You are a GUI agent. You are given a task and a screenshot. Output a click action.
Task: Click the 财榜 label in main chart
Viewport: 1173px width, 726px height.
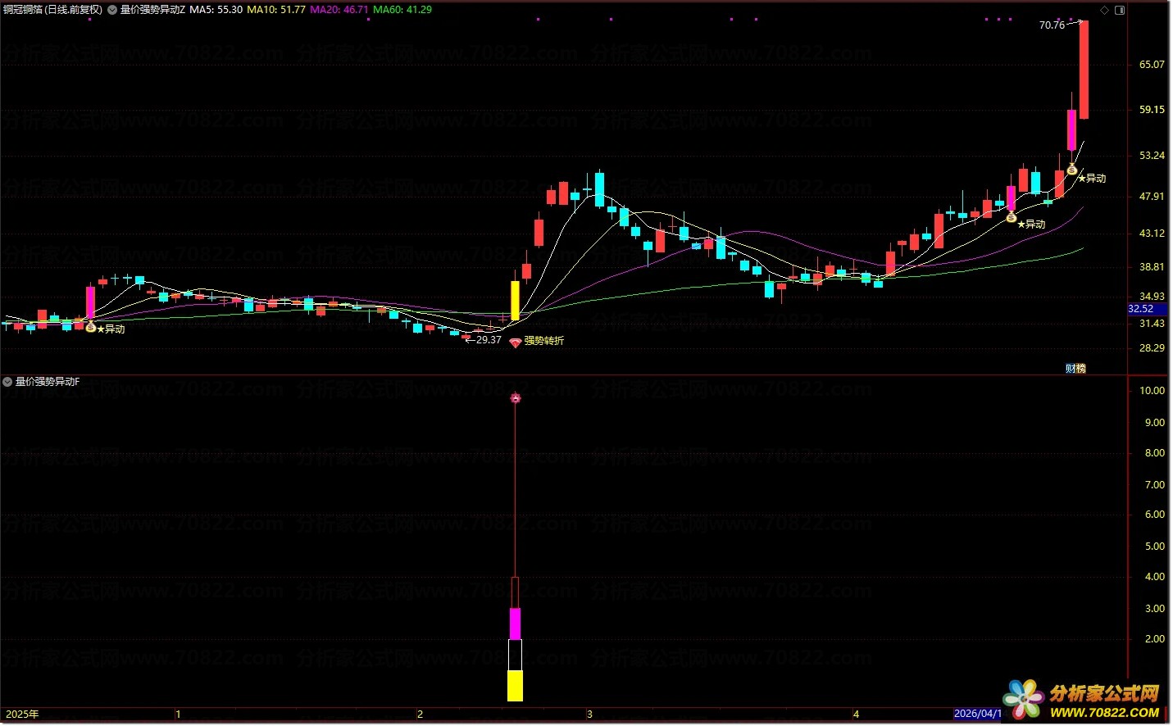click(1075, 369)
